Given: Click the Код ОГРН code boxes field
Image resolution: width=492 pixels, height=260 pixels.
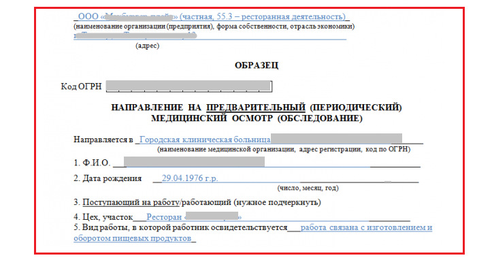Looking at the screenshot, I should 189,86.
